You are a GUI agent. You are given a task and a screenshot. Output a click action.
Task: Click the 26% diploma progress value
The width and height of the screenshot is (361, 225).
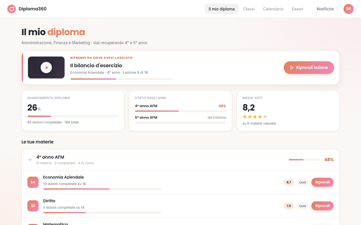tap(34, 108)
